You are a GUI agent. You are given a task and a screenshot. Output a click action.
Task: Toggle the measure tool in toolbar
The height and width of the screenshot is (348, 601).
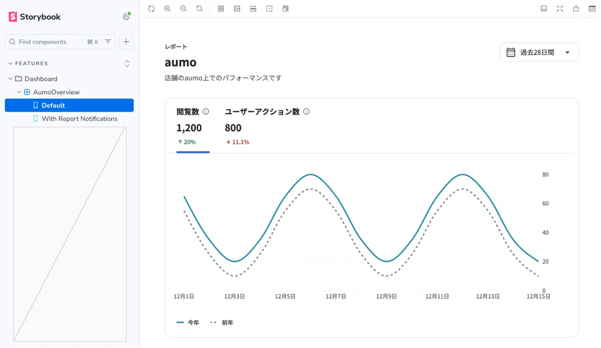pos(253,9)
